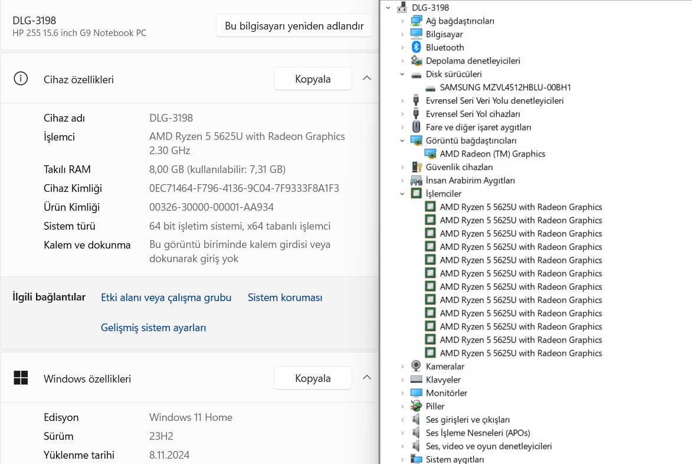
Task: Select AMD Radeon (TM) Graphics adapter entry
Action: click(493, 153)
